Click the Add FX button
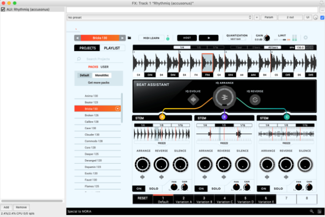Screen dimensions: 325x217 [6, 207]
